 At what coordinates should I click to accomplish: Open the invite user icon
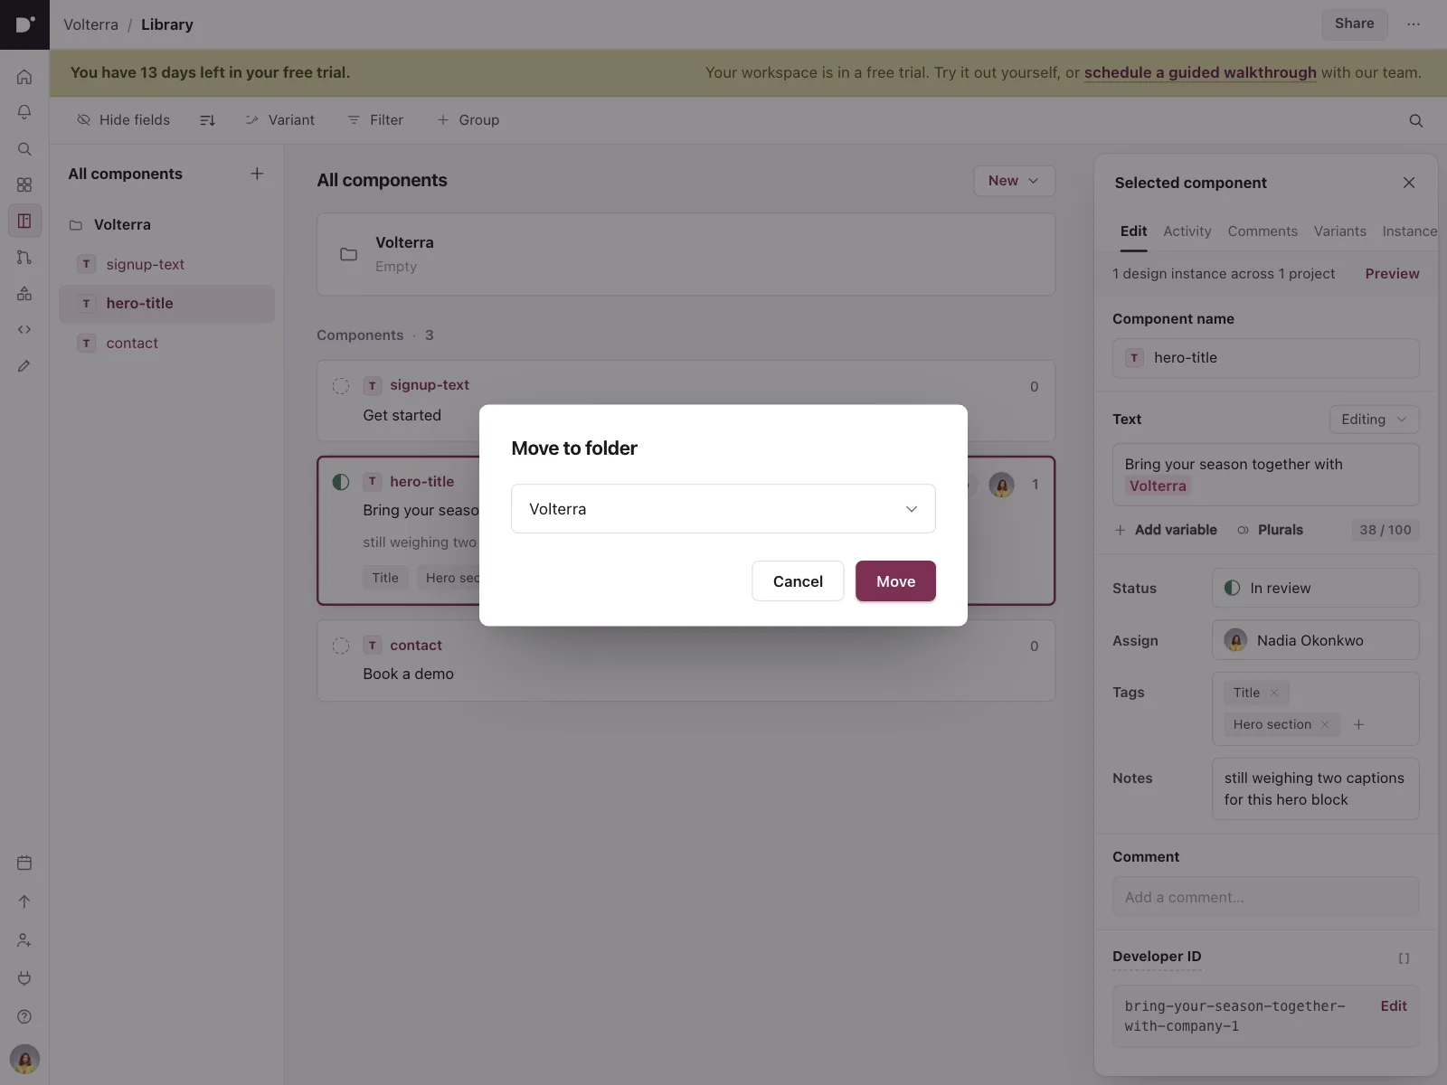[24, 940]
